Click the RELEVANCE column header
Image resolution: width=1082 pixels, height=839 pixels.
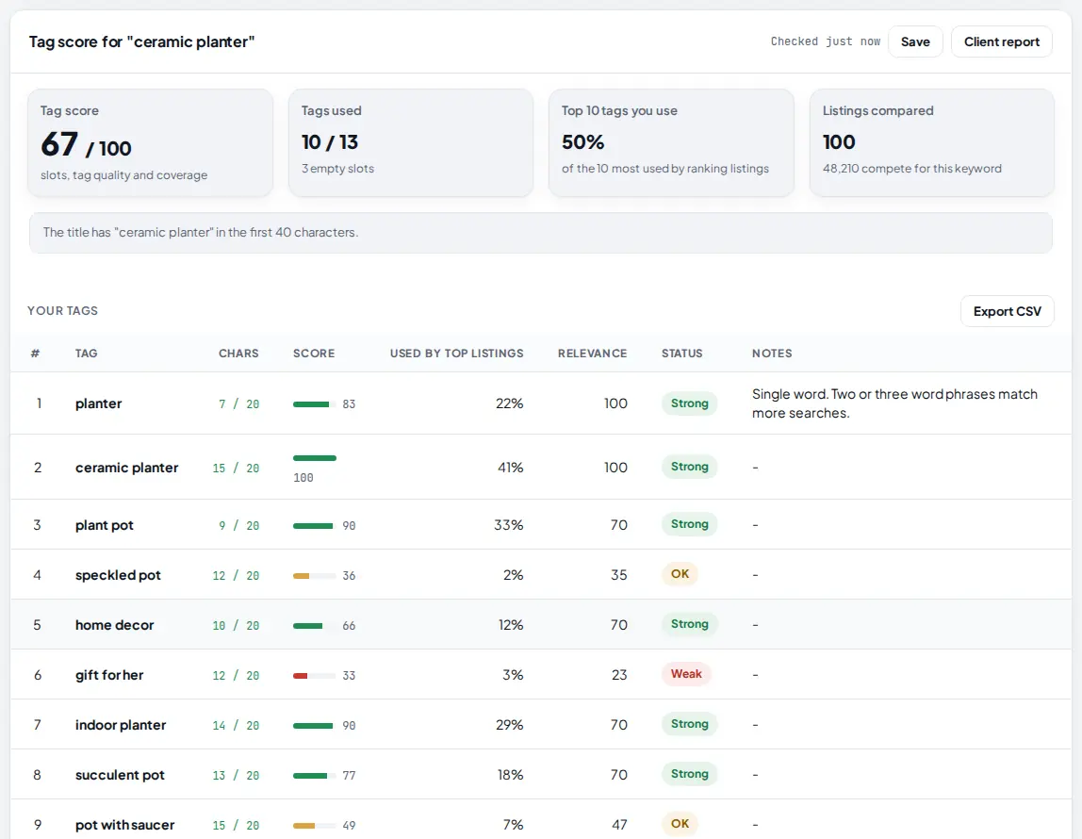click(x=592, y=354)
